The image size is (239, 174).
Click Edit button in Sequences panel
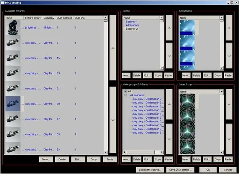[207, 75]
